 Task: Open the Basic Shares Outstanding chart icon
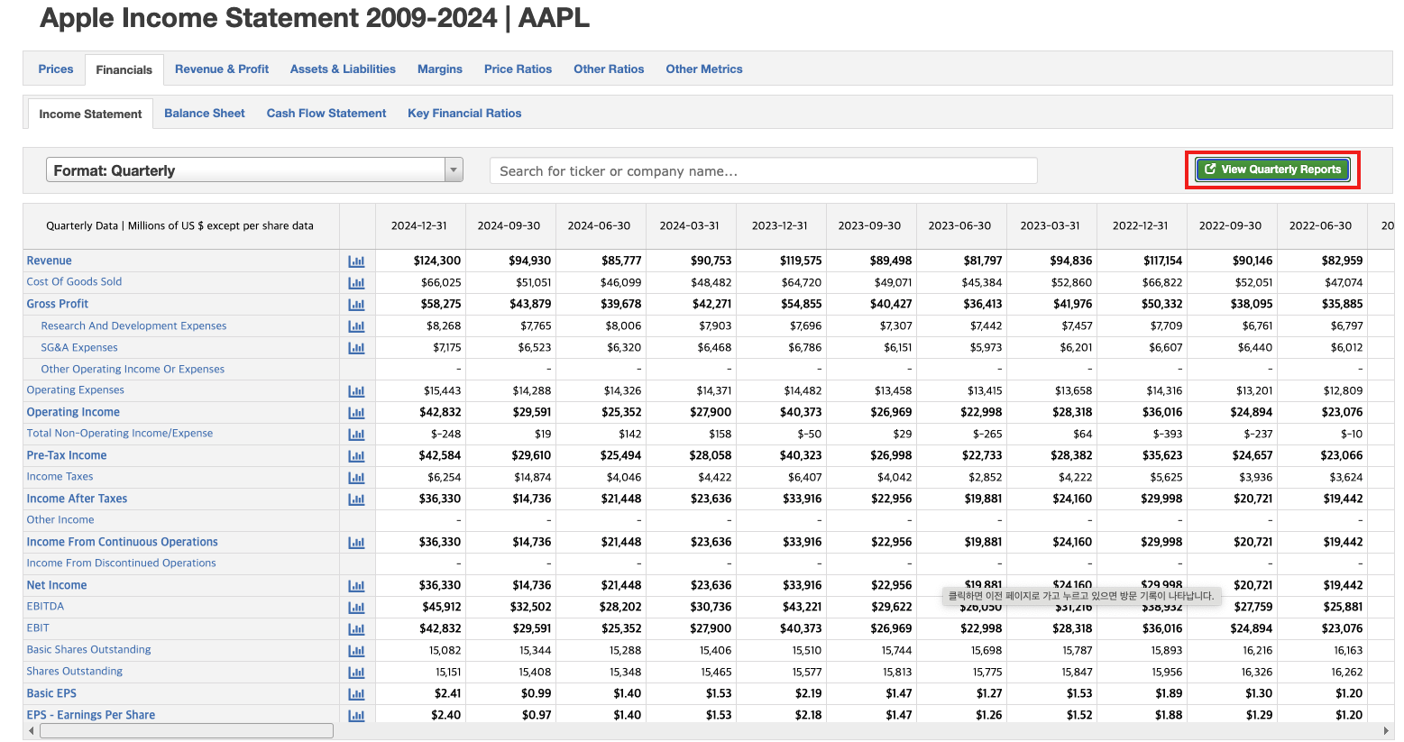click(x=356, y=651)
